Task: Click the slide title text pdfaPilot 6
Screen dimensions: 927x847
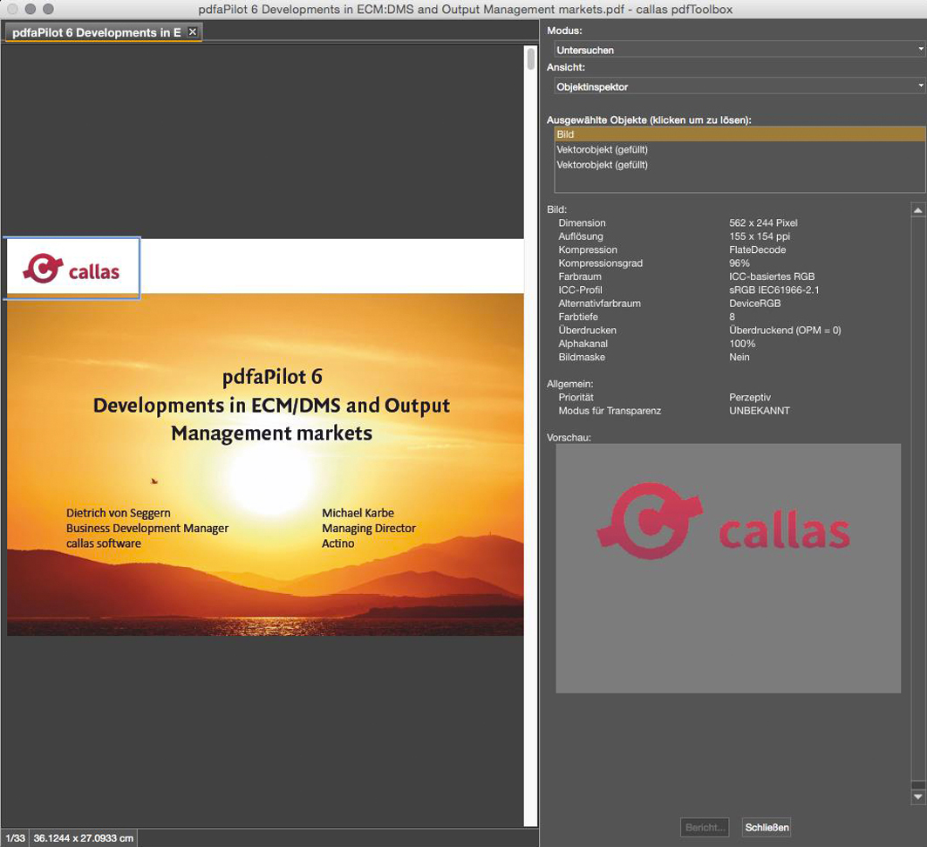Action: (272, 377)
